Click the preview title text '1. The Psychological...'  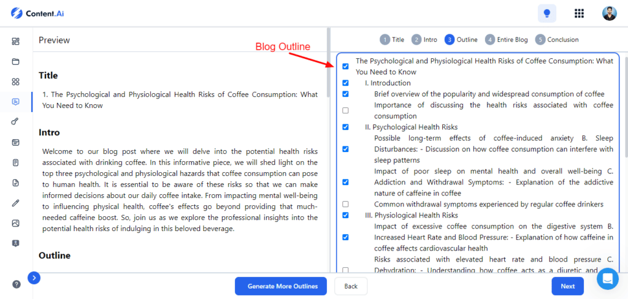(x=180, y=100)
